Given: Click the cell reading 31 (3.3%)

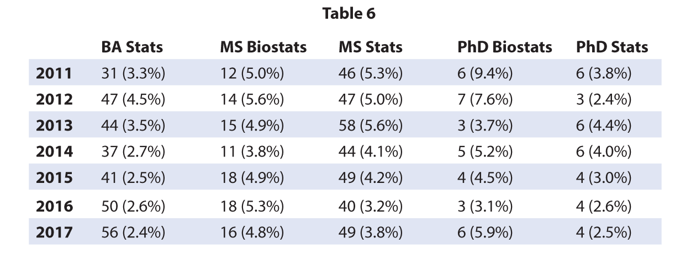Looking at the screenshot, I should click(x=133, y=73).
